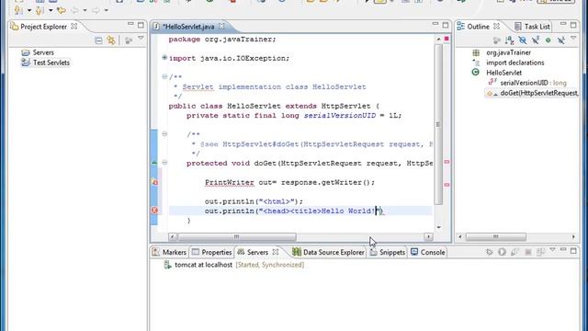The width and height of the screenshot is (588, 331).
Task: Expand the folded import declarations
Action: point(164,58)
